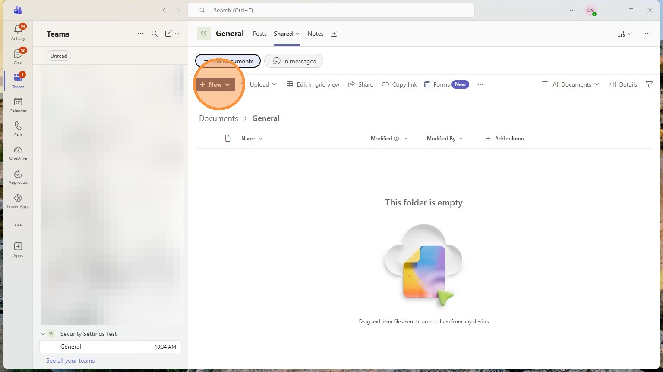Click the new message compose icon
Image resolution: width=663 pixels, height=372 pixels.
[x=168, y=34]
